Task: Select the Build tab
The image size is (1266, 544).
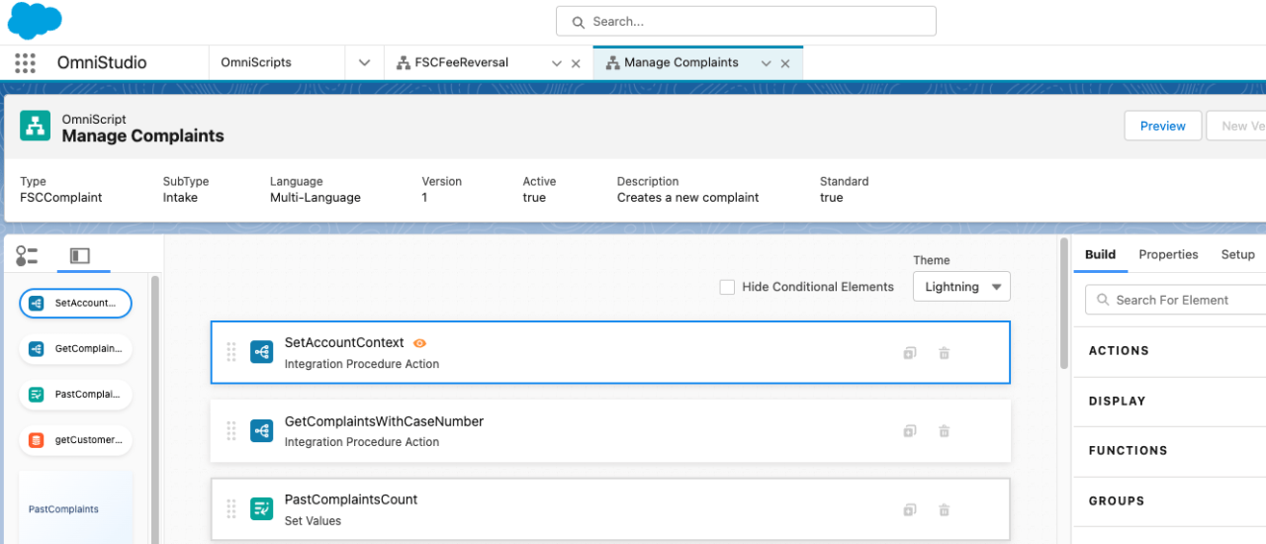Action: [x=1100, y=254]
